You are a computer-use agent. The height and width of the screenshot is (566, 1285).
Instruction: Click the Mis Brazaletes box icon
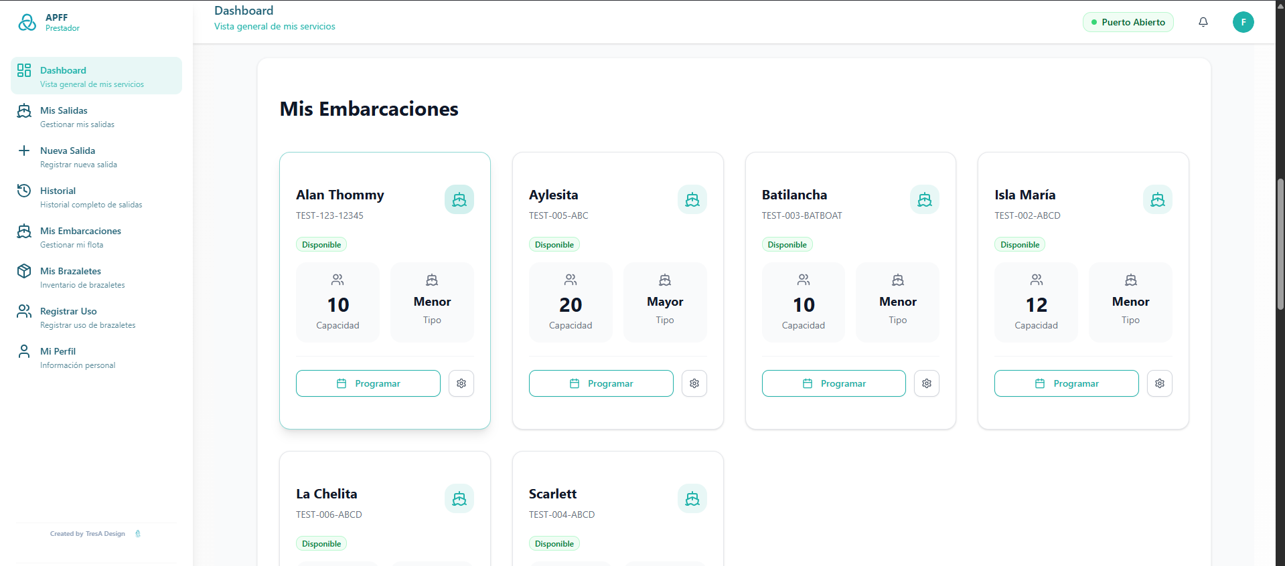click(24, 271)
